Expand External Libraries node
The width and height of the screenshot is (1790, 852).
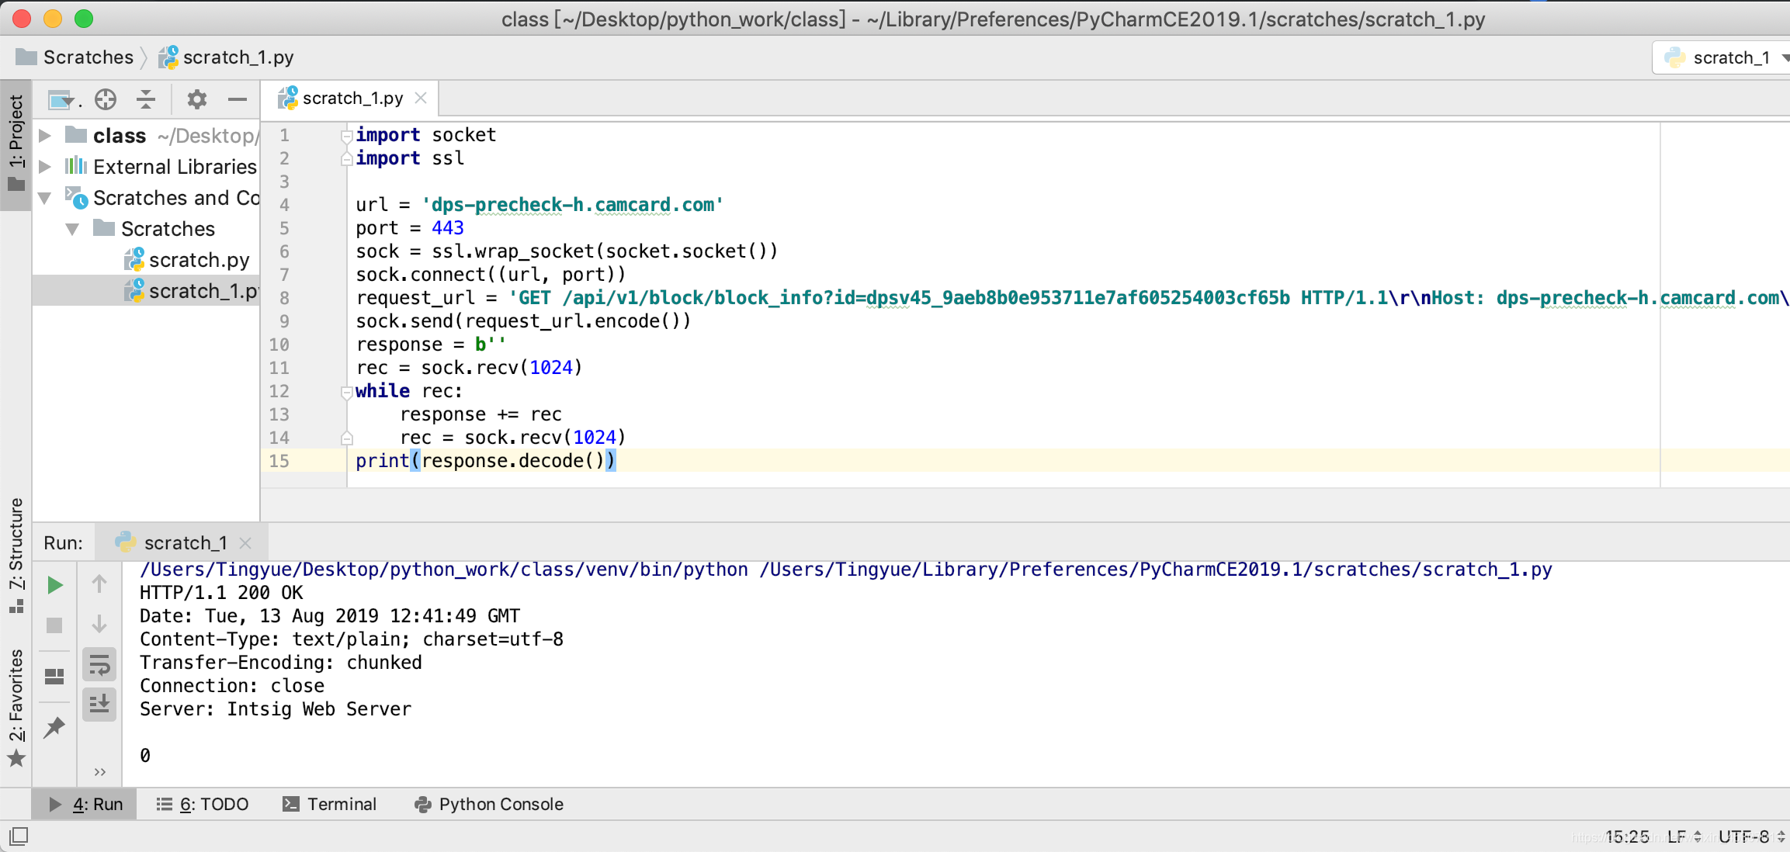45,167
